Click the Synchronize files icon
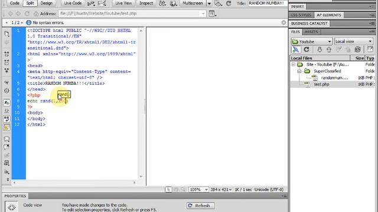Viewport: 378px width, 212px height. (357, 49)
